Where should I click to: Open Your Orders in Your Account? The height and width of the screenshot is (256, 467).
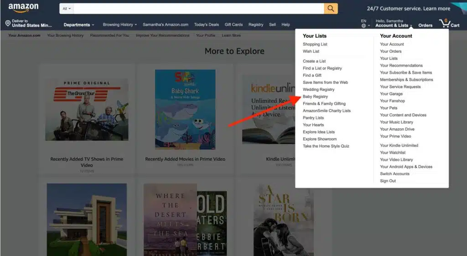point(390,51)
